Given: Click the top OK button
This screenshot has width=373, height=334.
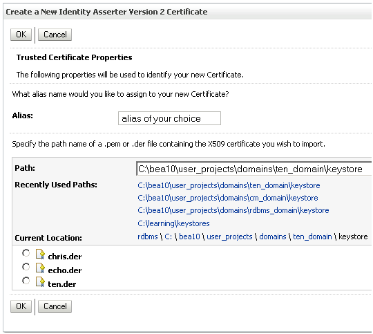Looking at the screenshot, I should pyautogui.click(x=21, y=35).
